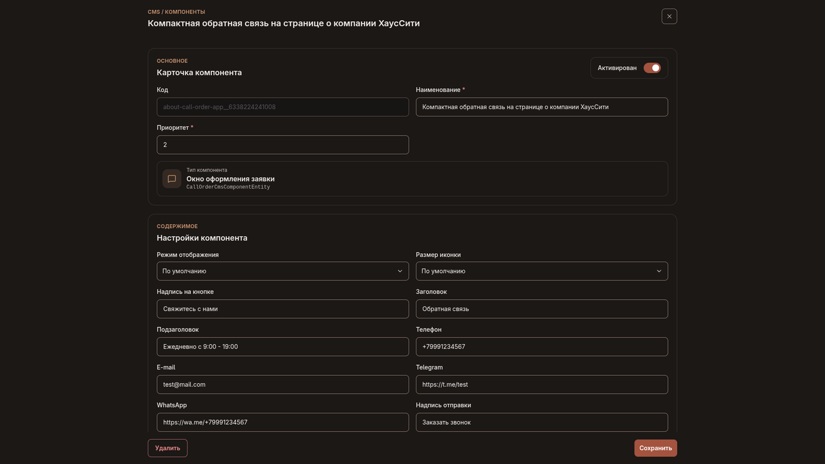825x464 pixels.
Task: Click the disabled Код field
Action: coord(283,107)
